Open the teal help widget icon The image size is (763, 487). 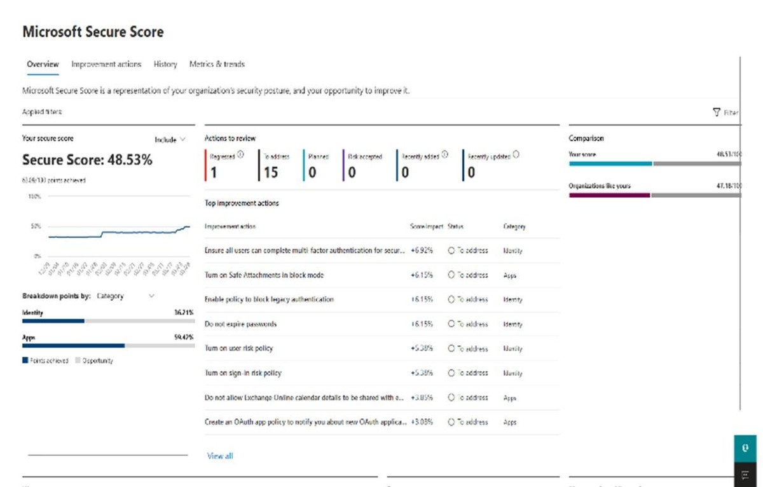click(745, 448)
